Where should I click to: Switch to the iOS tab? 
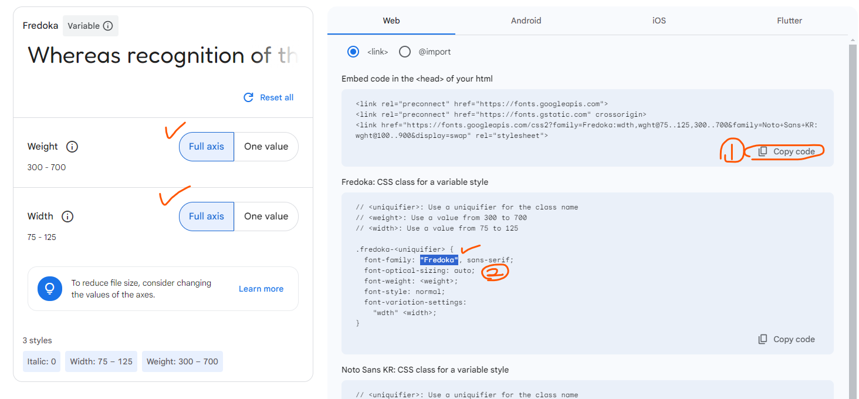[659, 21]
